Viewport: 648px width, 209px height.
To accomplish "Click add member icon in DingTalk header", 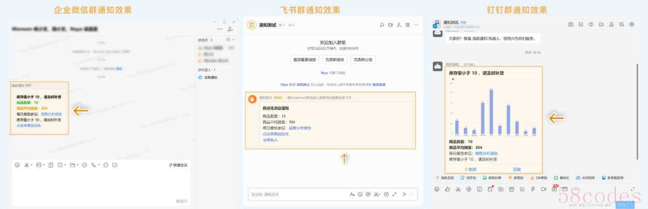I will (x=611, y=24).
